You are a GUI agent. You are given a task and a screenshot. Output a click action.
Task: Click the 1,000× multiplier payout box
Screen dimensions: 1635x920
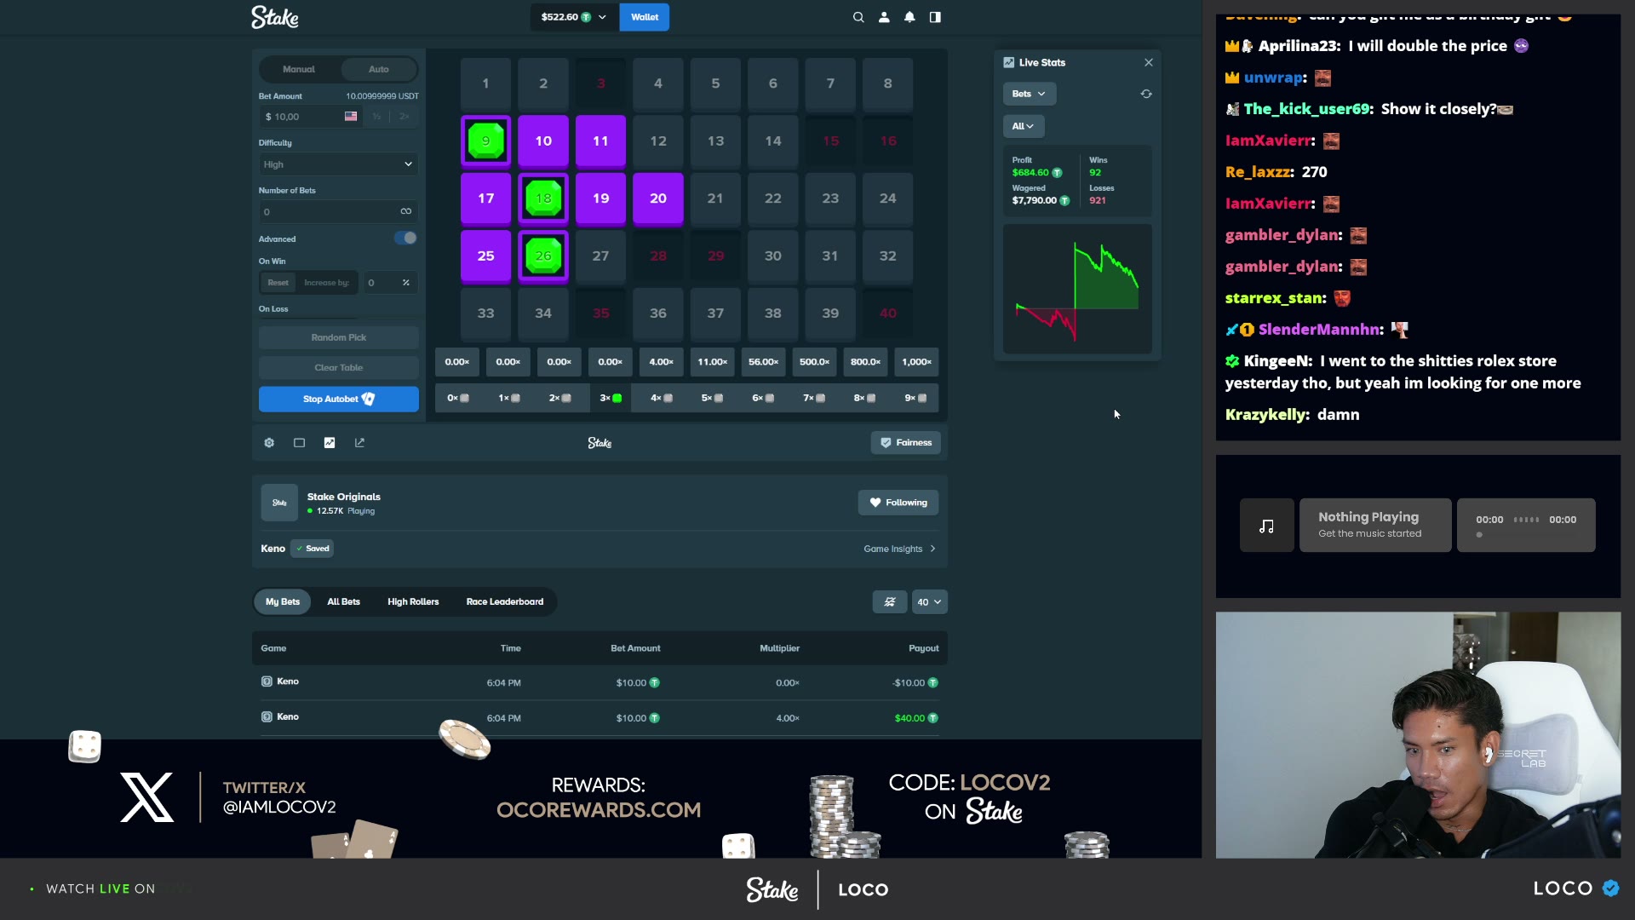point(916,362)
